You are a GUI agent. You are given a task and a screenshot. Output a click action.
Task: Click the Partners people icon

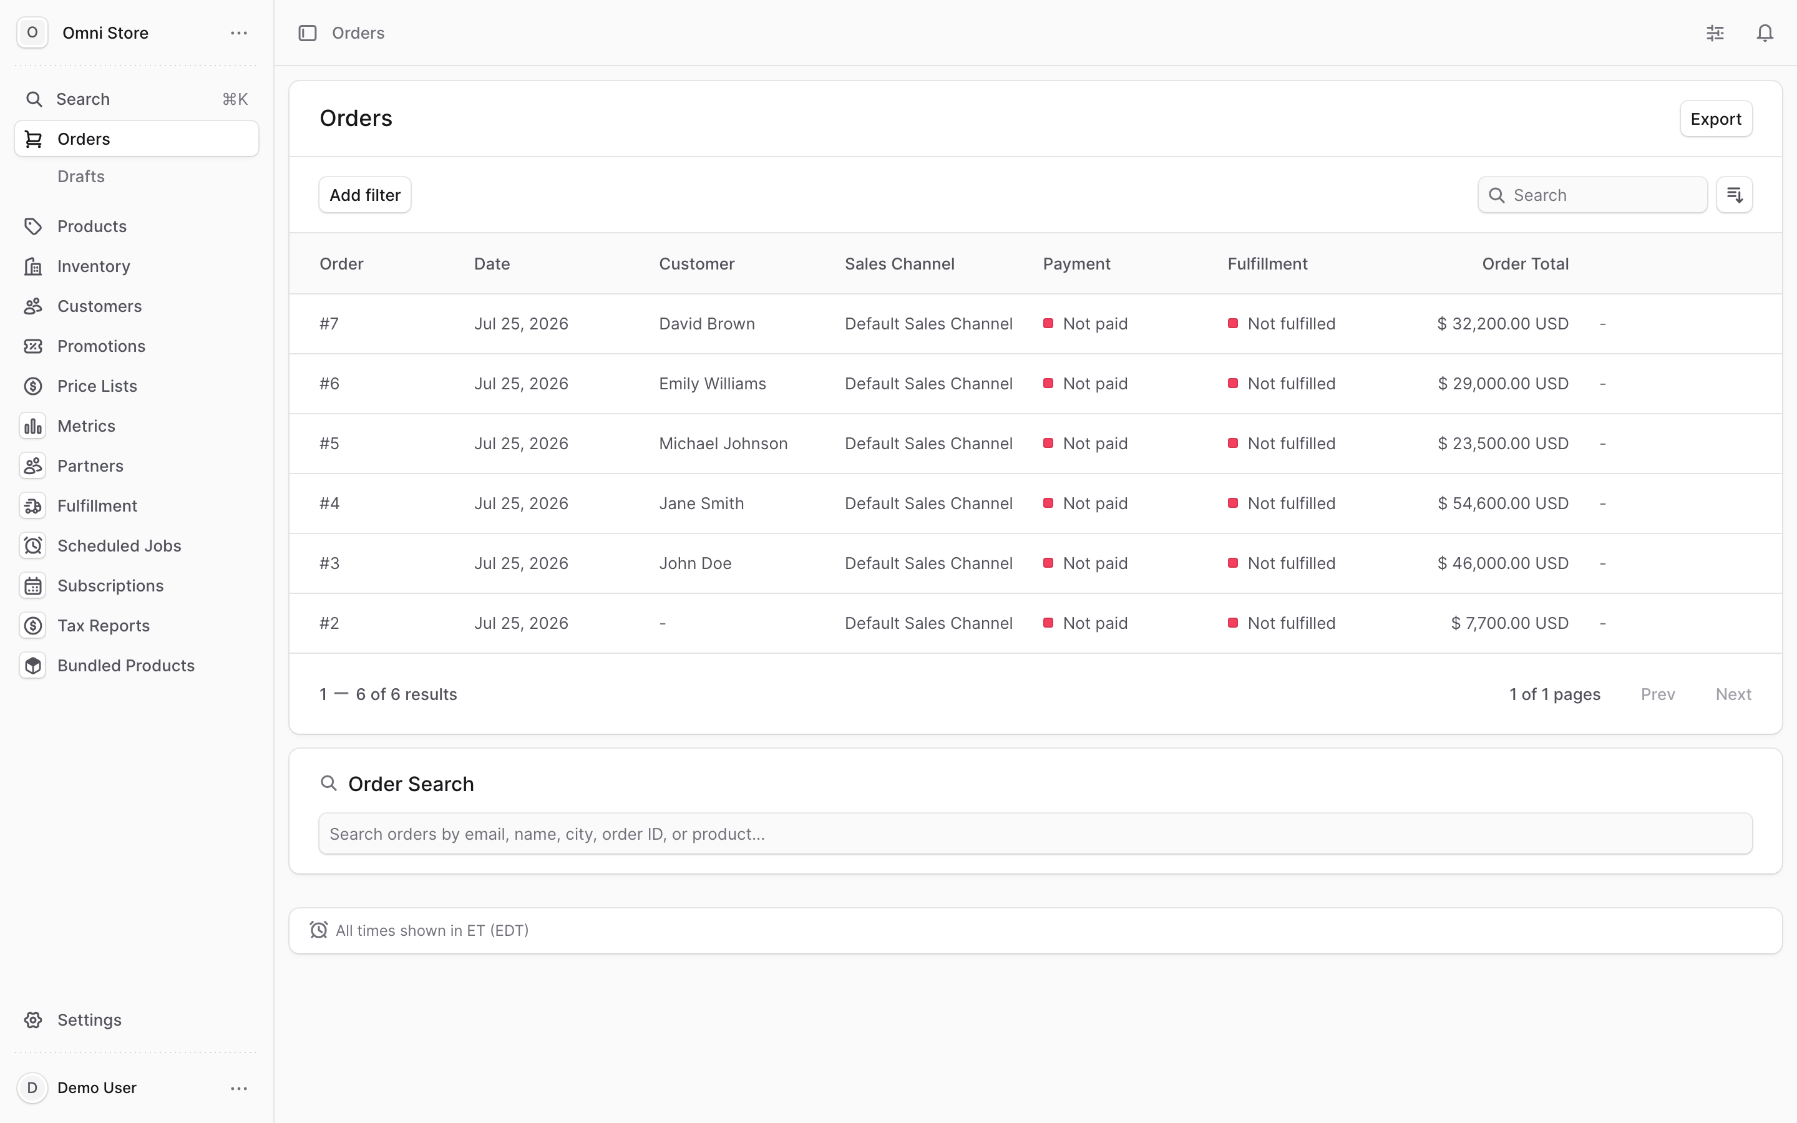click(34, 465)
